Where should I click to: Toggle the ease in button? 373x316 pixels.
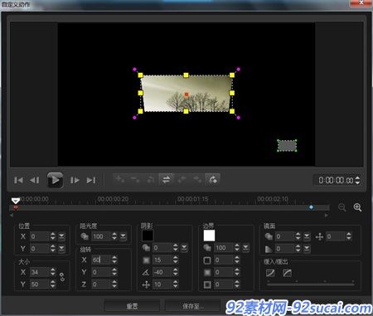point(270,273)
